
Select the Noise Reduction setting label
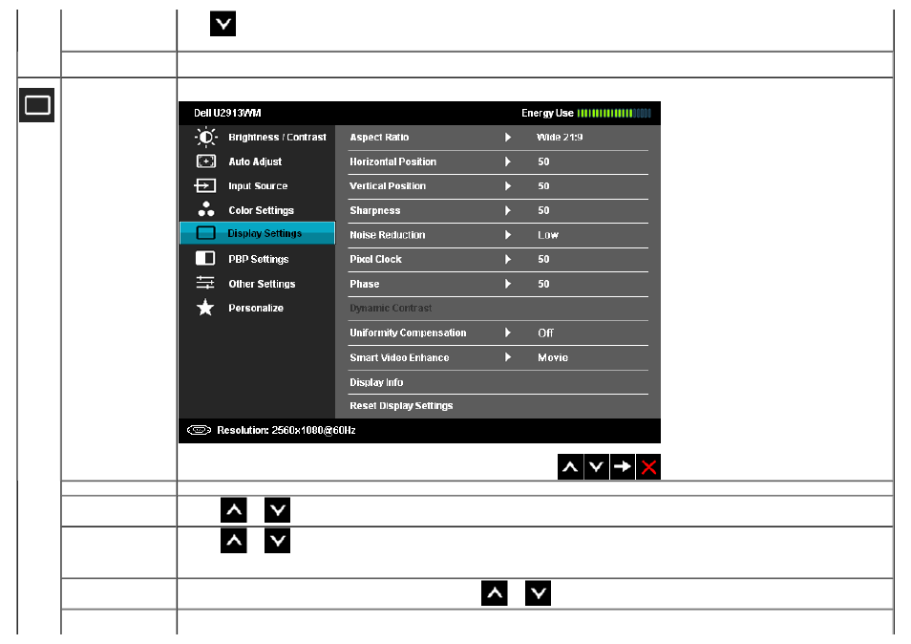click(x=388, y=235)
